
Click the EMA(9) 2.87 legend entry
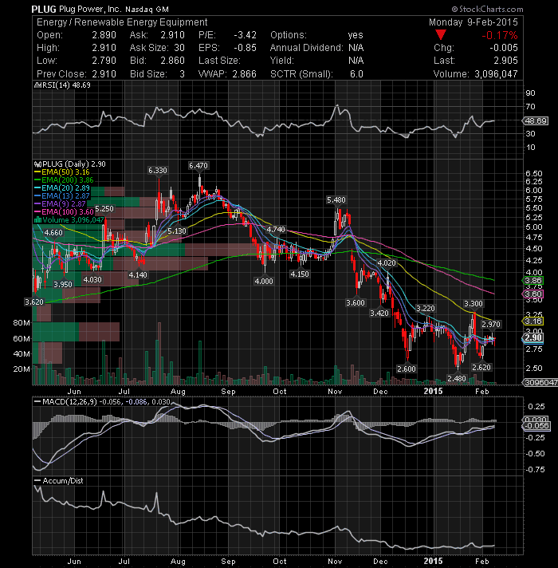point(60,204)
